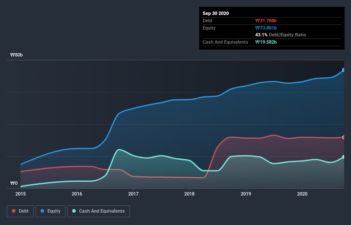Toggle the Debt series legend button
The height and width of the screenshot is (225, 351).
(20, 211)
